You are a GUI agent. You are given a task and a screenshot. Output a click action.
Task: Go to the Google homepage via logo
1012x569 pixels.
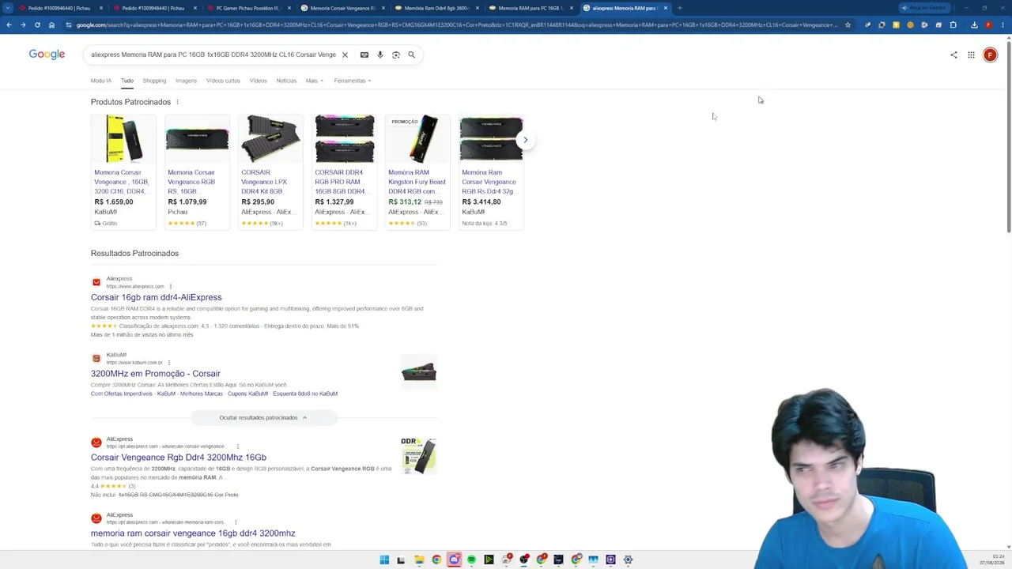[x=47, y=55]
